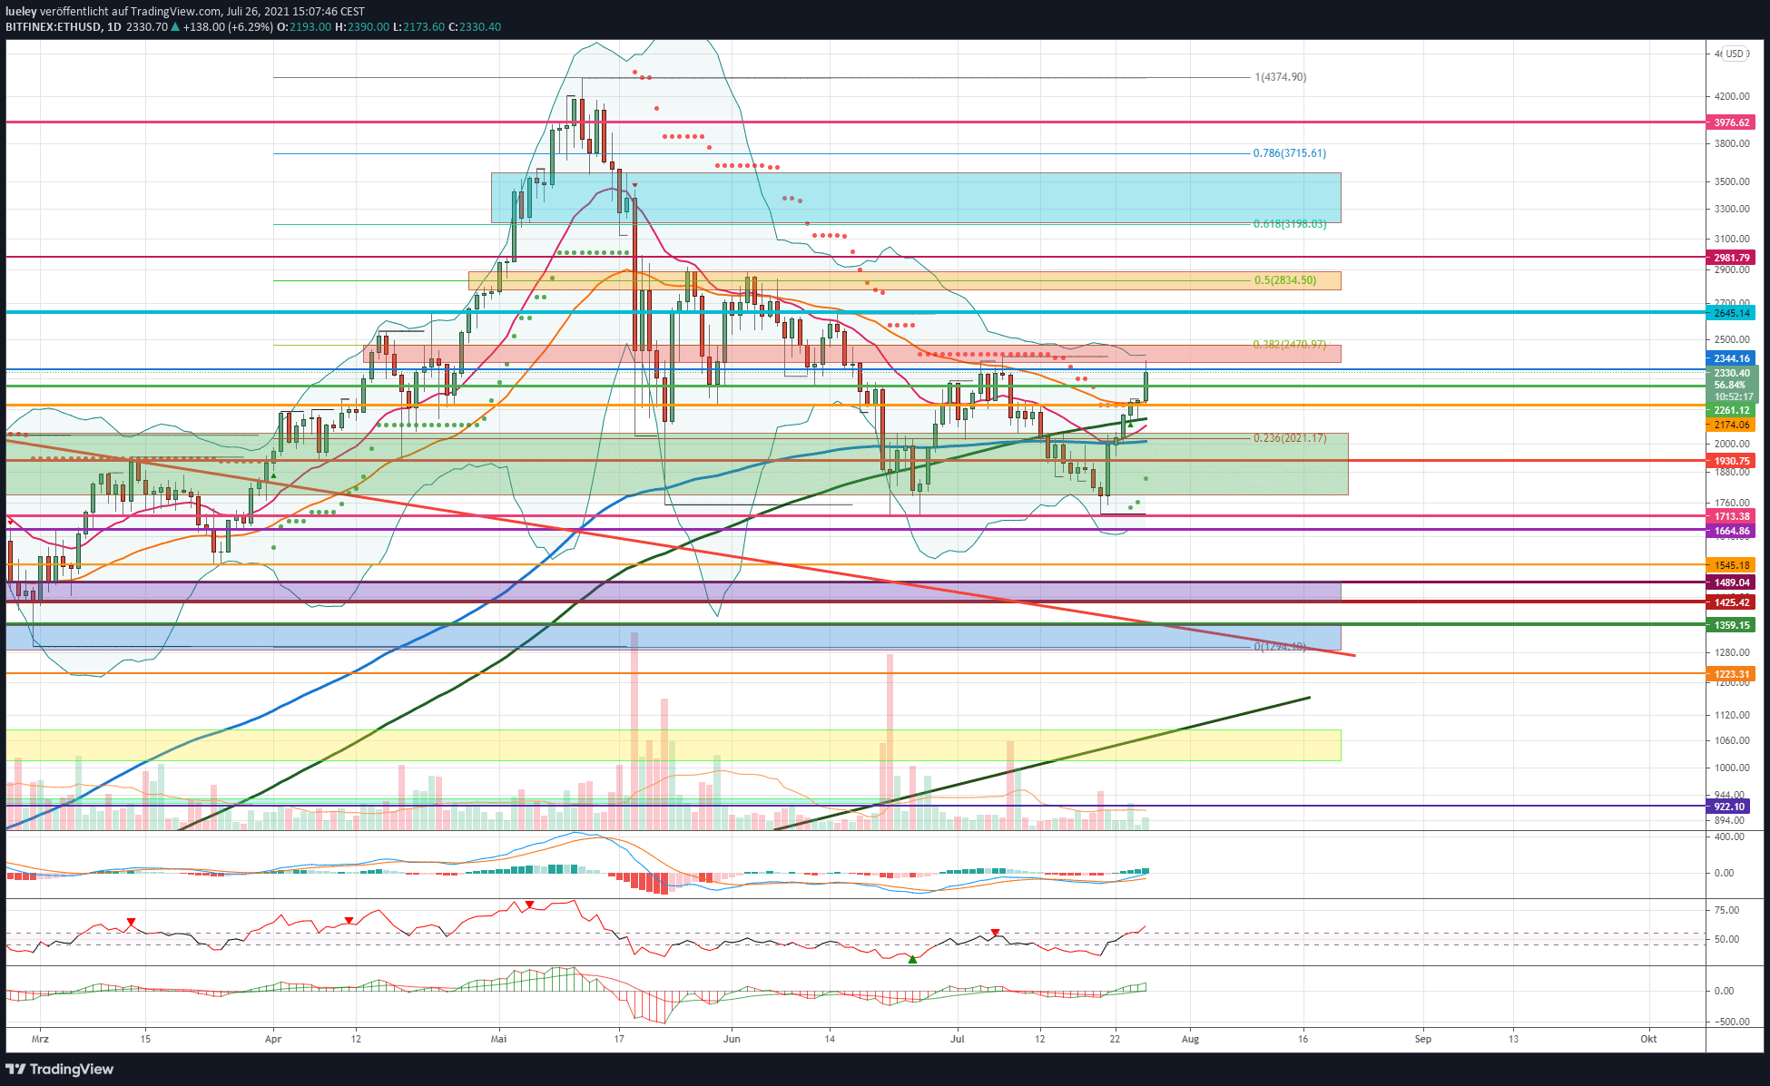Click the red RSI triangle marker in July
The image size is (1770, 1086).
tap(996, 932)
